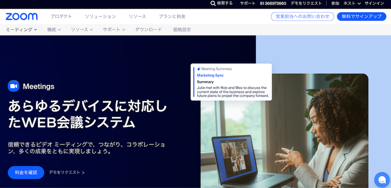
Task: Click デモをリクエスト in top bar
Action: (x=306, y=3)
